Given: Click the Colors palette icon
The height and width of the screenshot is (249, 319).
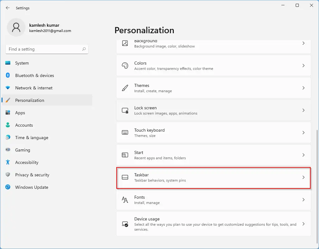Looking at the screenshot, I should pyautogui.click(x=125, y=66).
